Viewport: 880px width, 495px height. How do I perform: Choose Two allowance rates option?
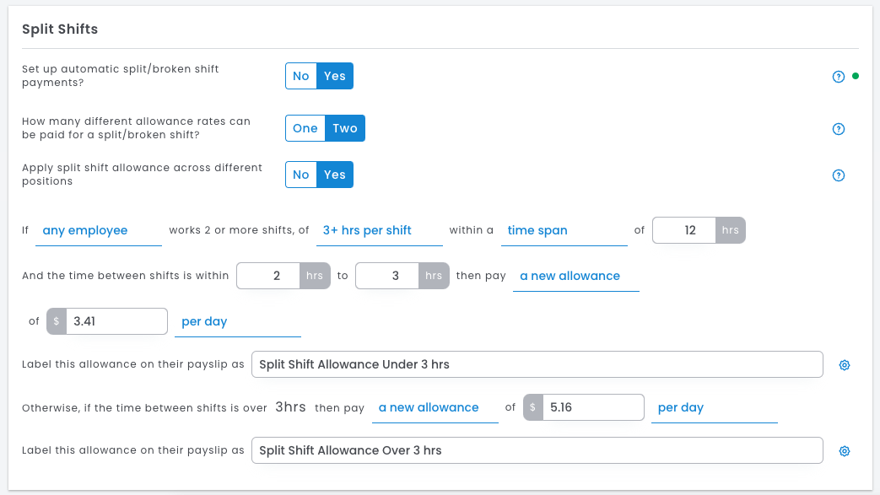pyautogui.click(x=345, y=128)
